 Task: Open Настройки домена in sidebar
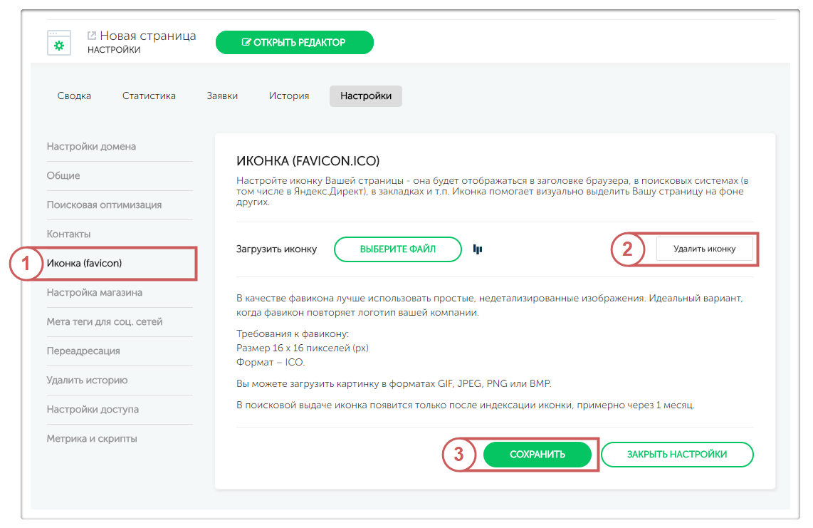pos(91,147)
